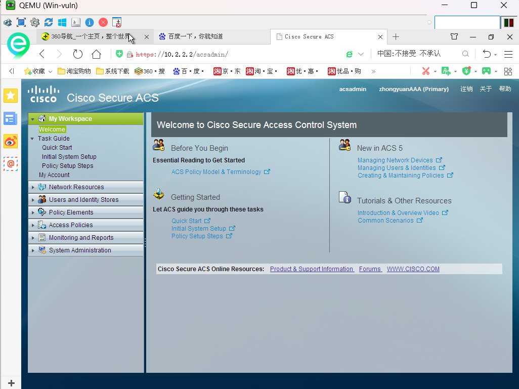Open the mail @ sidebar icon
The width and height of the screenshot is (519, 389).
tap(11, 164)
